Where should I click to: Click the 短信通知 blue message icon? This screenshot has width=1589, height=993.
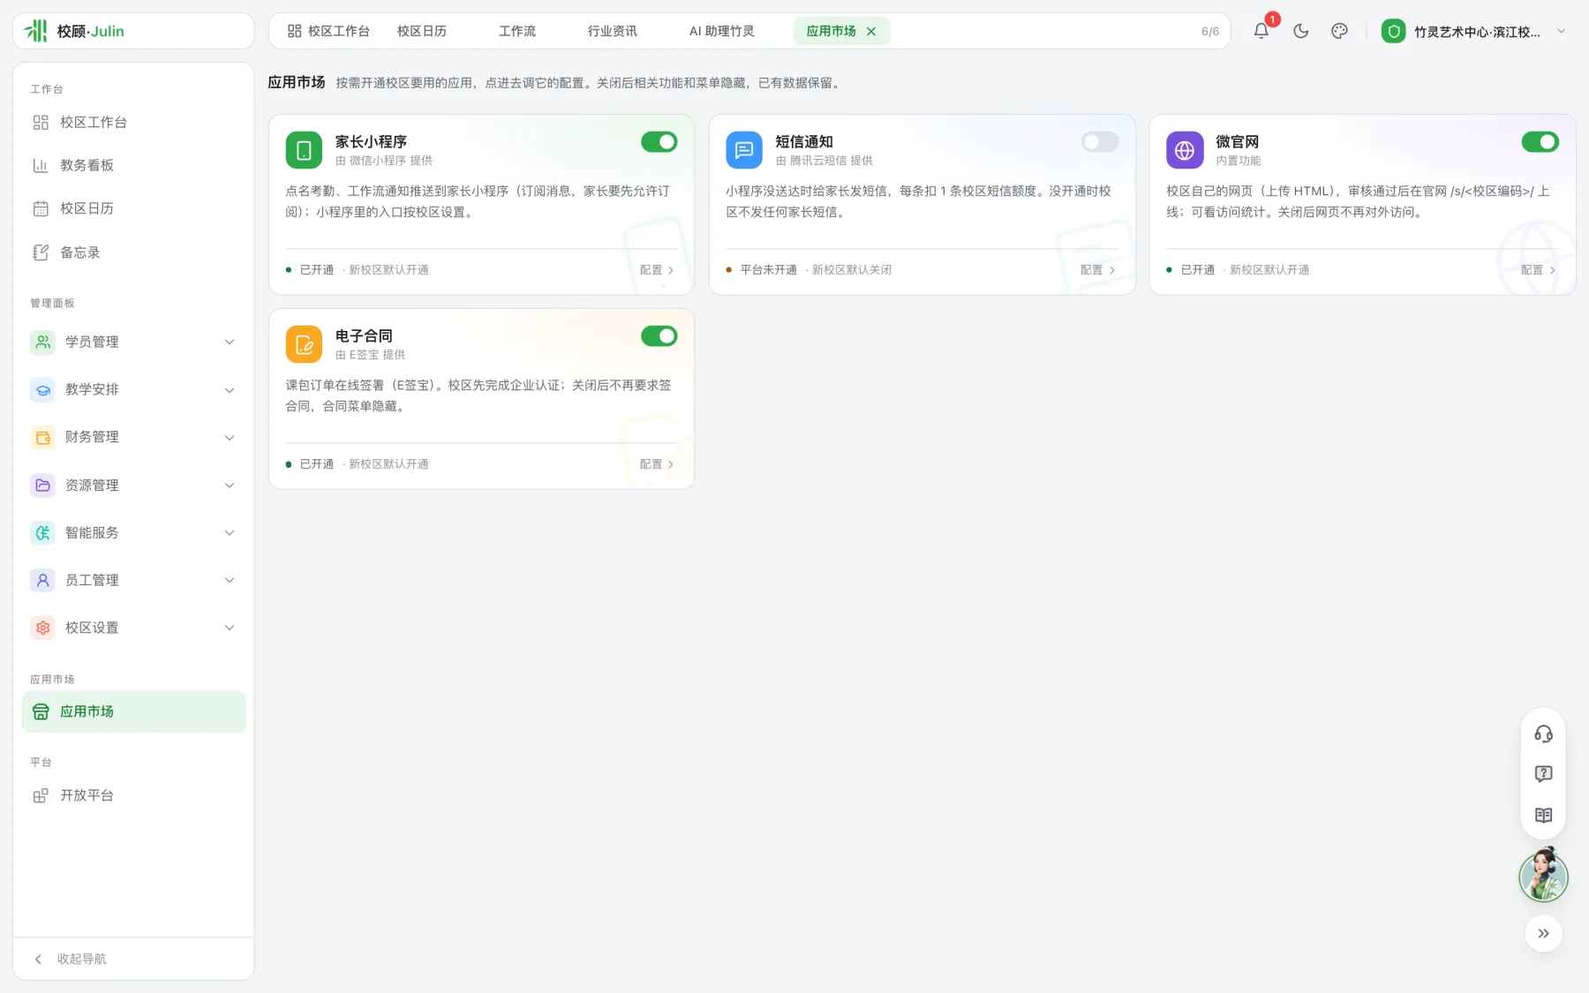pyautogui.click(x=744, y=150)
